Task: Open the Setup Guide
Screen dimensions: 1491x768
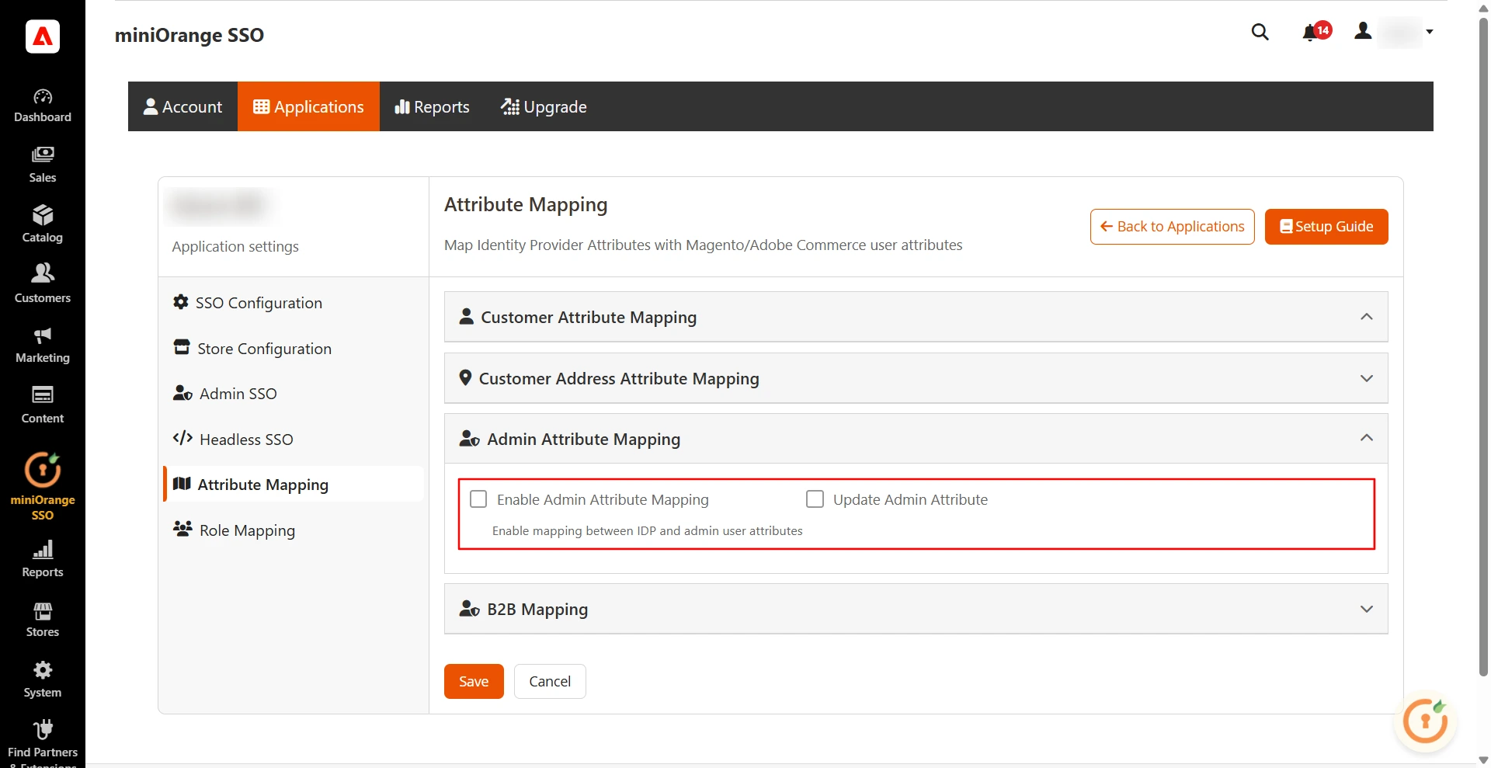Action: (x=1326, y=227)
